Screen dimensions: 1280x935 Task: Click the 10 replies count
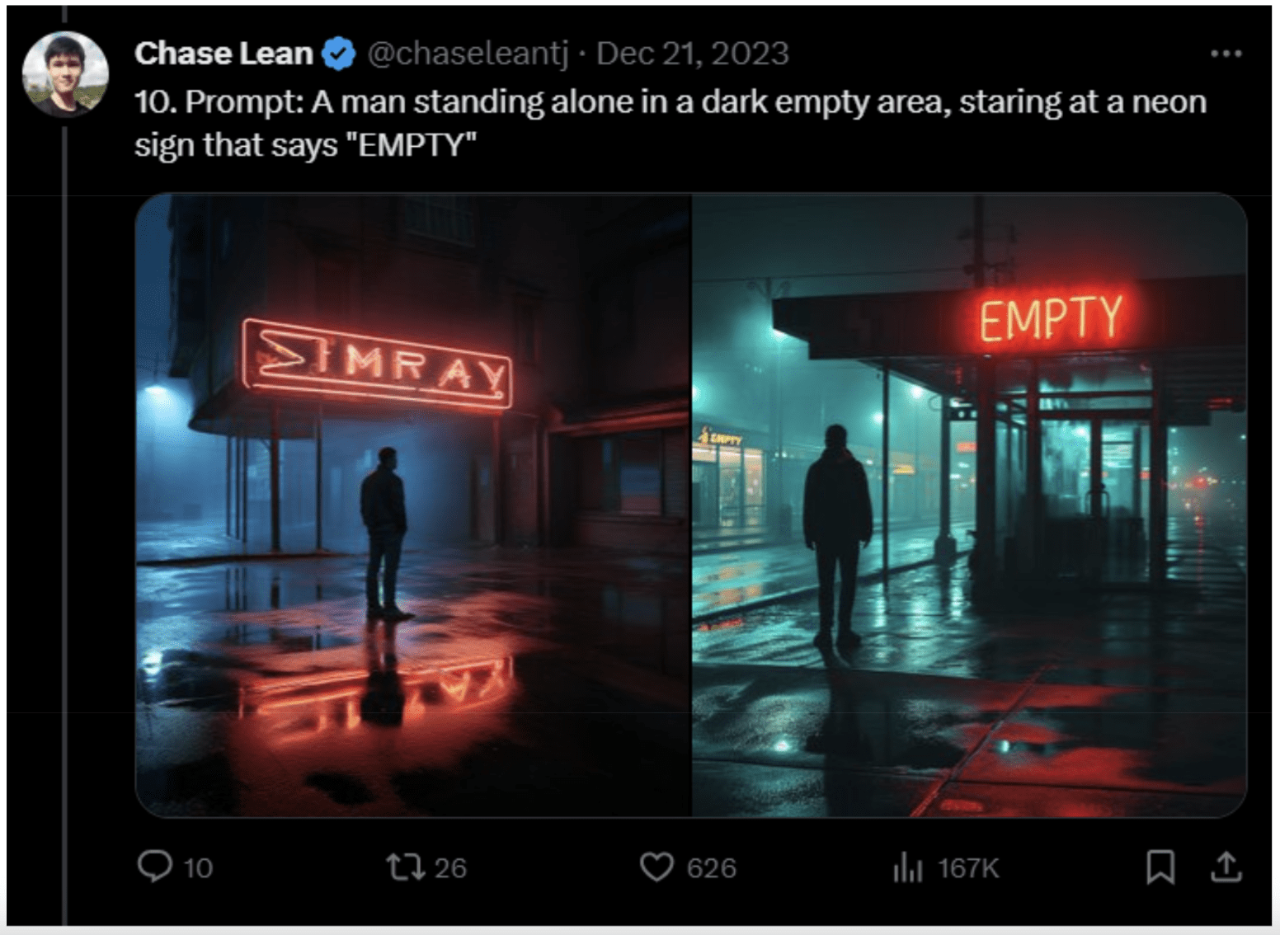[x=198, y=867]
